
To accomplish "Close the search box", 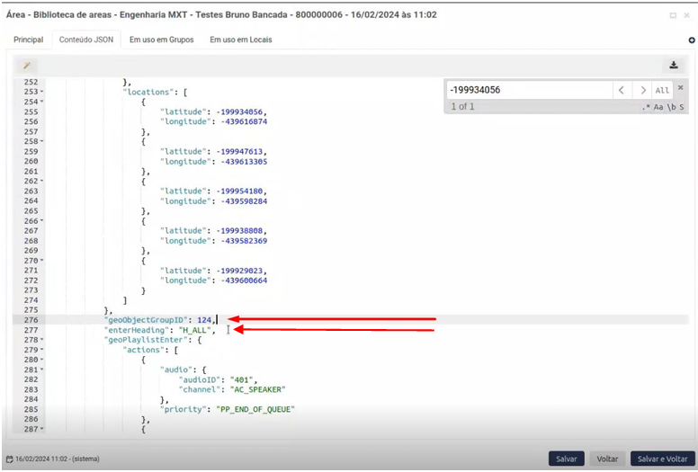I will (681, 87).
